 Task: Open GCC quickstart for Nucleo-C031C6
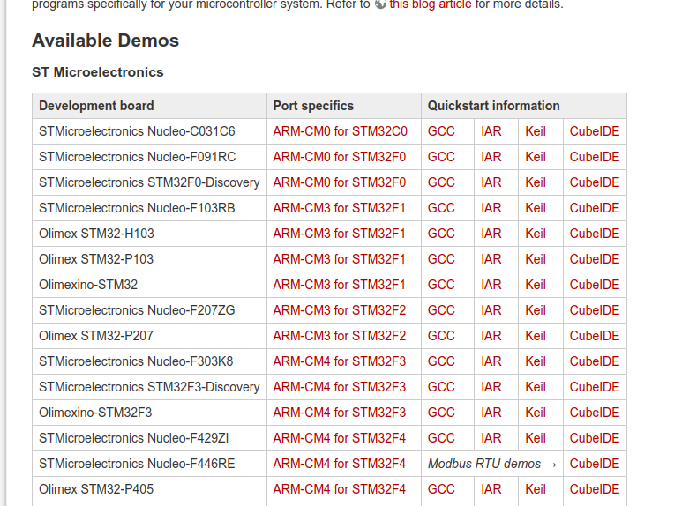441,131
